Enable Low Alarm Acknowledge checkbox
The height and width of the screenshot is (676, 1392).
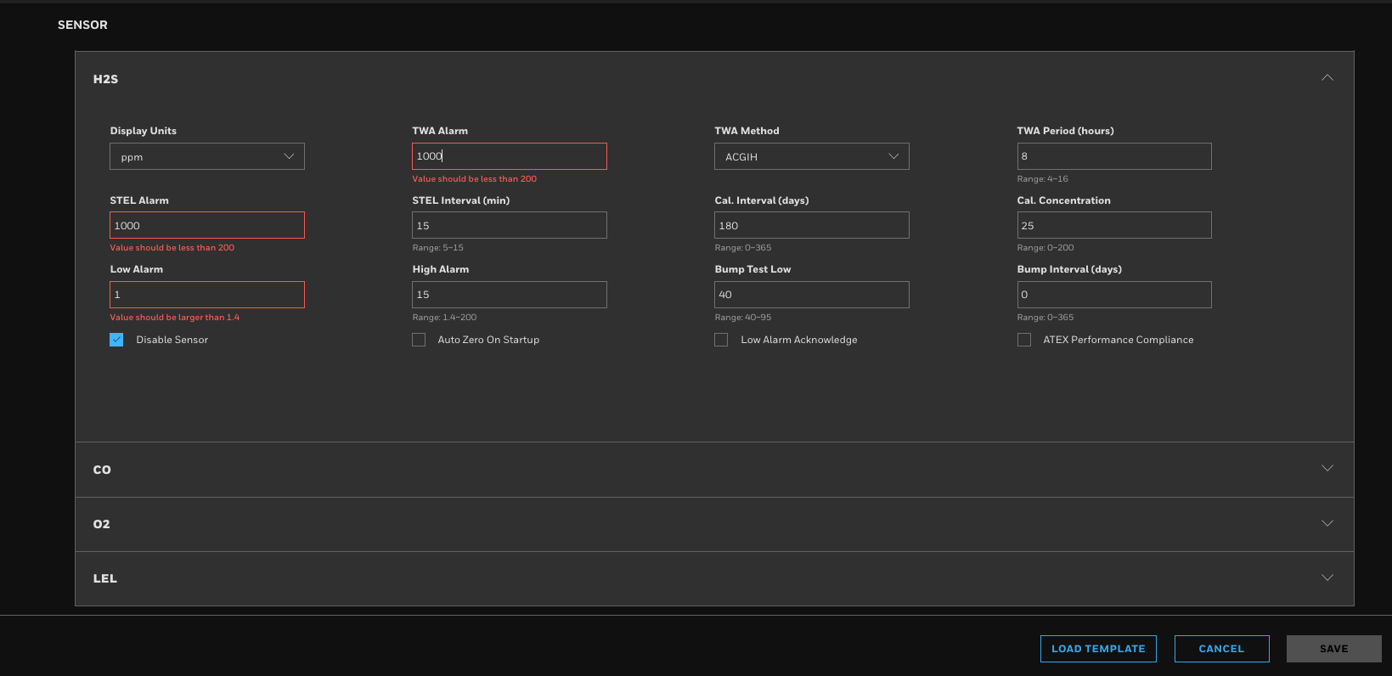click(721, 340)
